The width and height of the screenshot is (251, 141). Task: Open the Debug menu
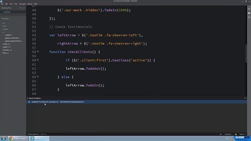point(30,4)
